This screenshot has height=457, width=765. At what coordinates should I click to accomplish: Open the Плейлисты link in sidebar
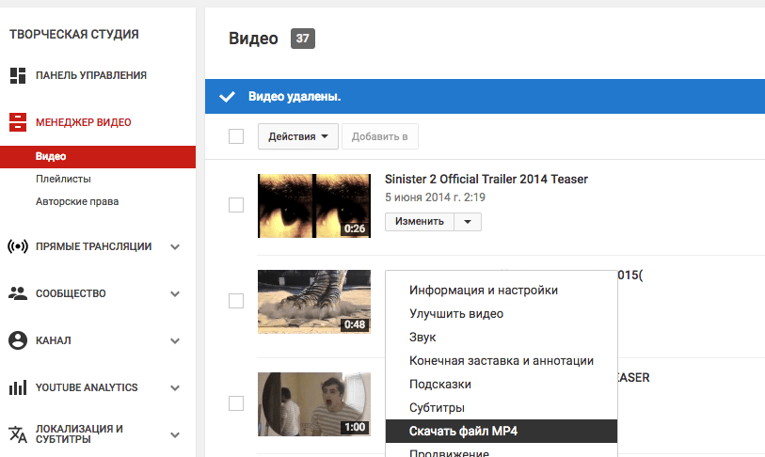pos(63,179)
